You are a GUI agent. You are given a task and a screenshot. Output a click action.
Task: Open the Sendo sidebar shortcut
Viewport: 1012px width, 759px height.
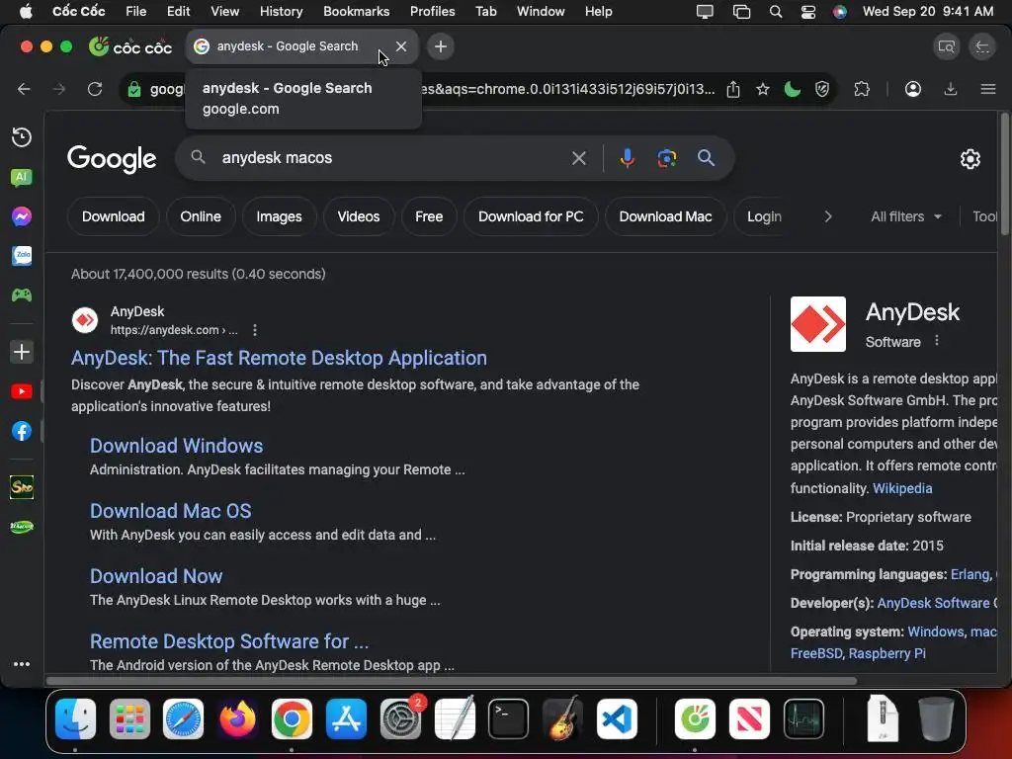tap(22, 486)
